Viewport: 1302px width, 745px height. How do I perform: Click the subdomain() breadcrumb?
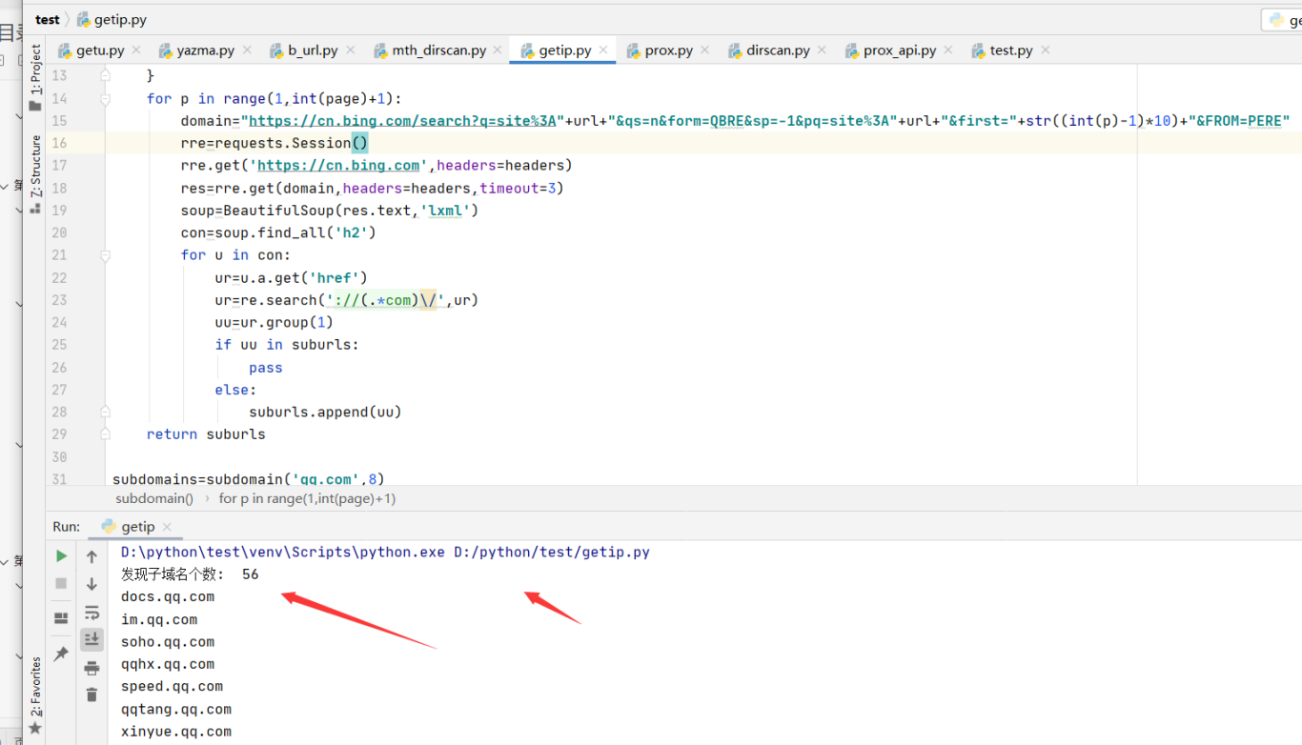coord(154,498)
